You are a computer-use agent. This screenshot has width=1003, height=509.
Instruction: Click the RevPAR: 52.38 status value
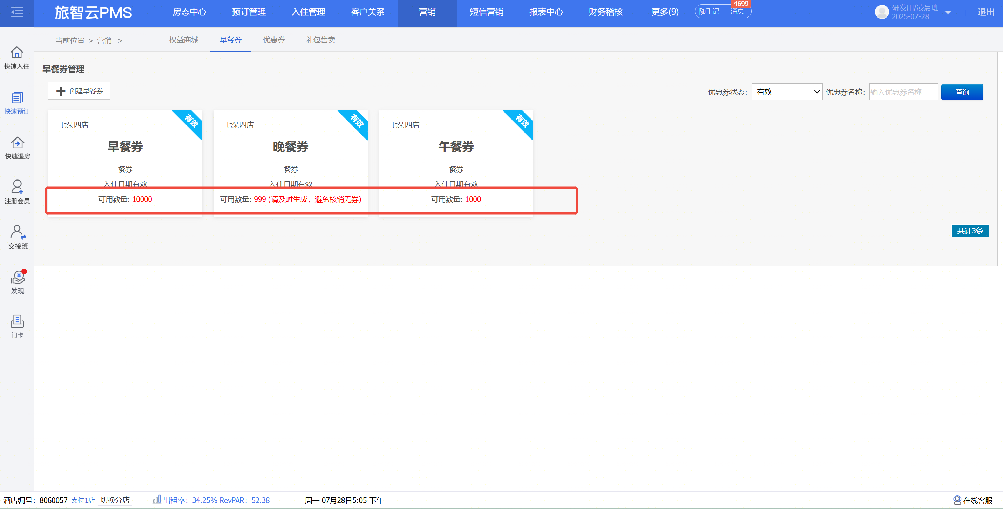(244, 500)
